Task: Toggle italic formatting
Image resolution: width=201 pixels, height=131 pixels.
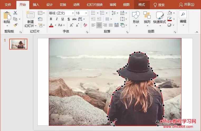Action: pos(57,19)
